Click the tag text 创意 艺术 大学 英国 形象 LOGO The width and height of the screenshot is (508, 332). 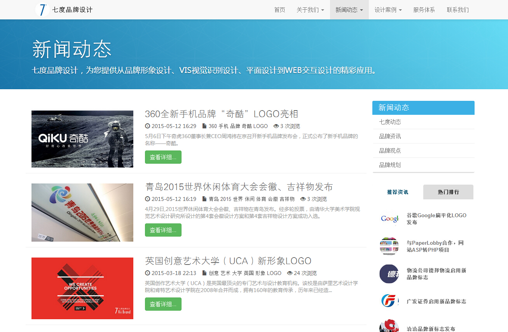click(x=245, y=273)
